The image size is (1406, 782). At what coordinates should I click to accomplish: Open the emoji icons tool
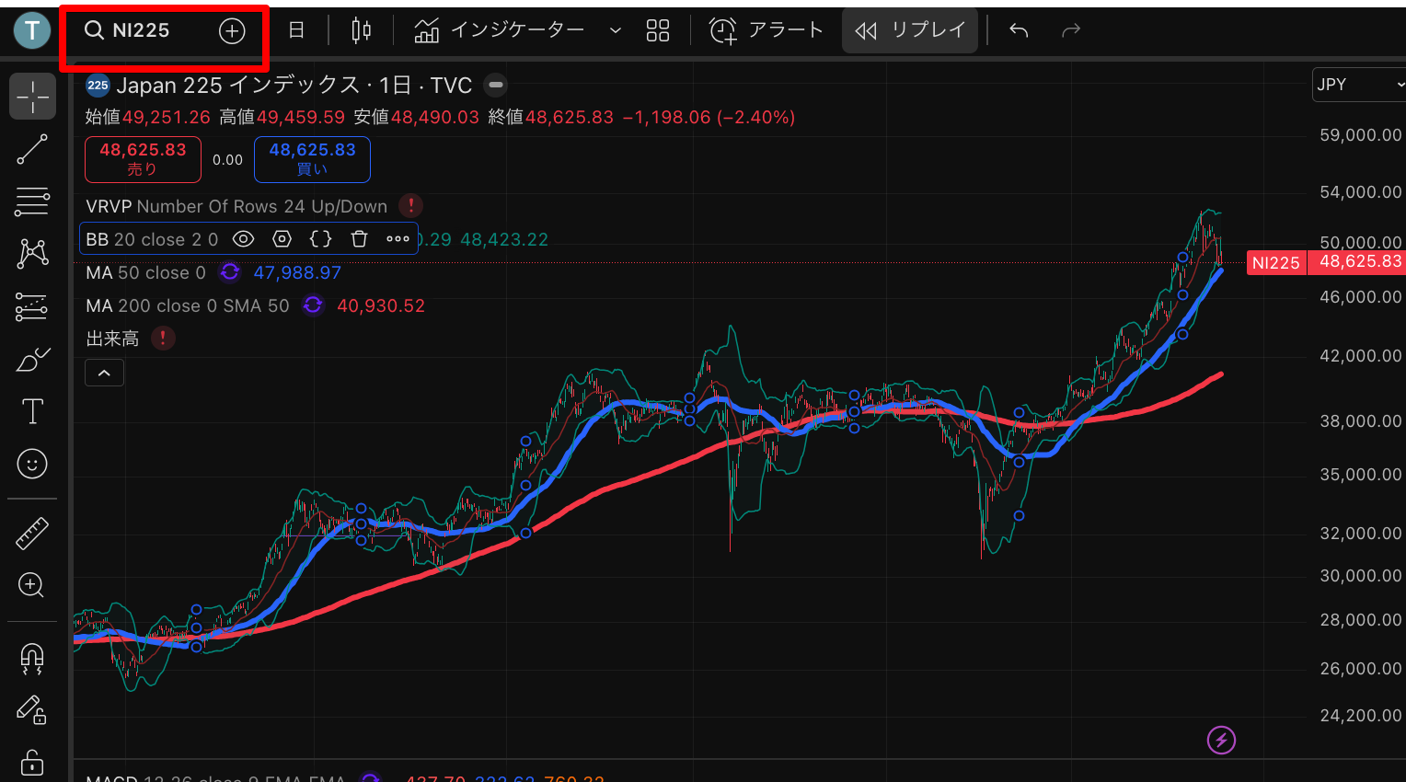tap(32, 464)
